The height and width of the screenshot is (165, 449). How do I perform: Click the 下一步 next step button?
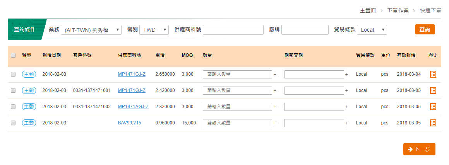point(419,149)
